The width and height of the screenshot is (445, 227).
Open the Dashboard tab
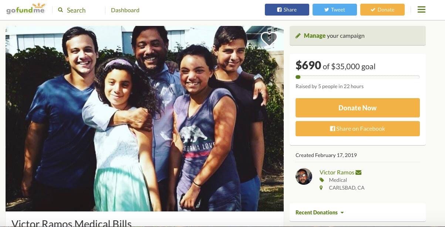(125, 10)
